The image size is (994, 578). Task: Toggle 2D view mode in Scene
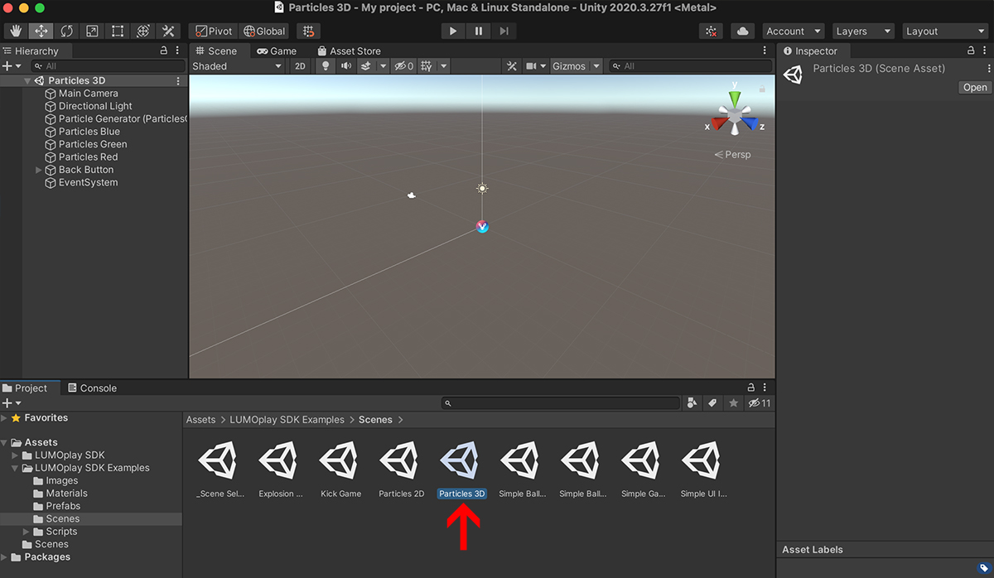[301, 66]
